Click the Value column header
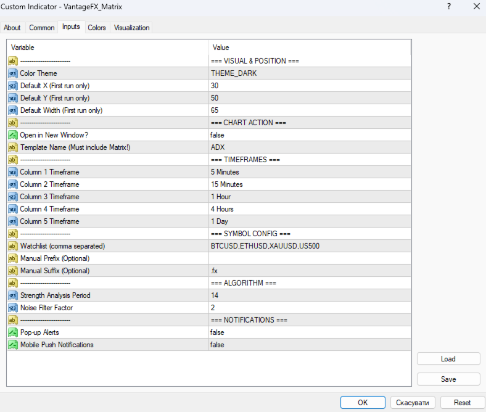Viewport: 486px width, 412px height. pos(310,47)
